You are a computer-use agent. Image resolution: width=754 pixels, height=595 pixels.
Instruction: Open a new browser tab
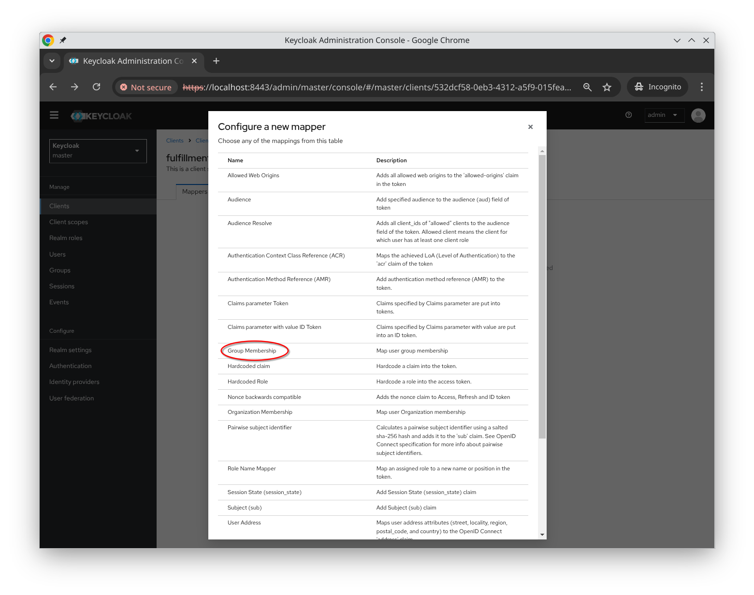point(216,61)
